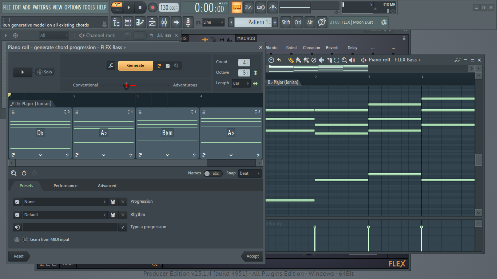Click the microphone recording icon

[x=188, y=23]
